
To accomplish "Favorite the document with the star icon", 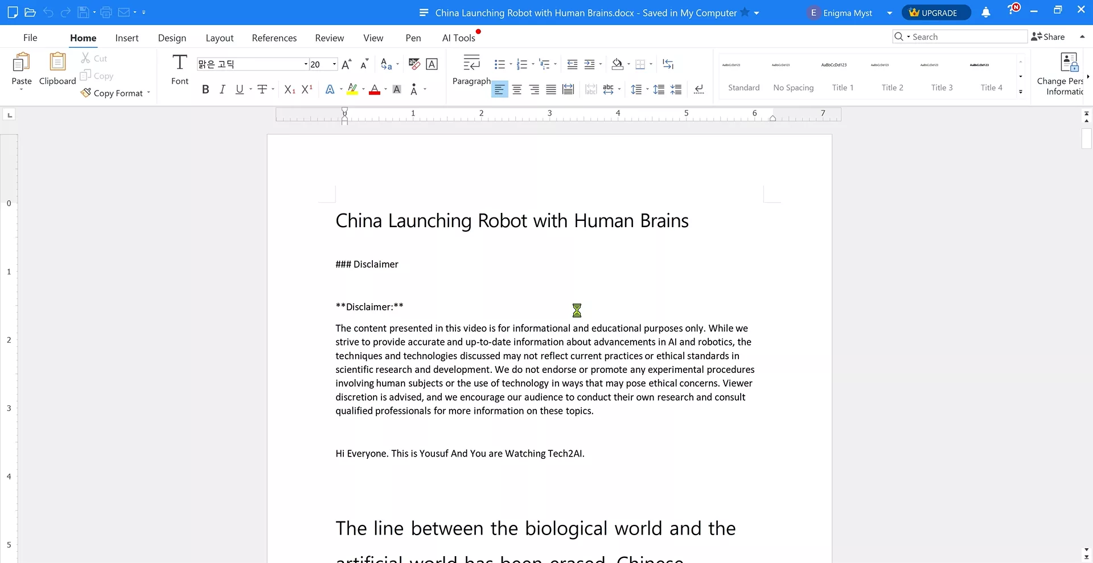I will [x=745, y=12].
